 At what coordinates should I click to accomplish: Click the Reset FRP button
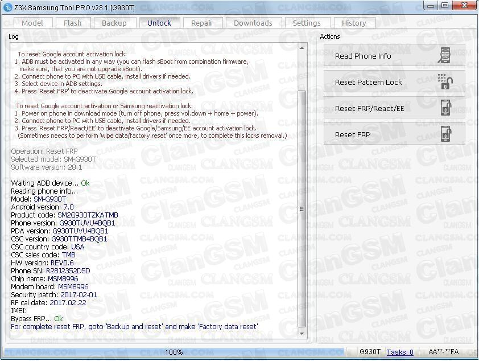click(x=394, y=134)
